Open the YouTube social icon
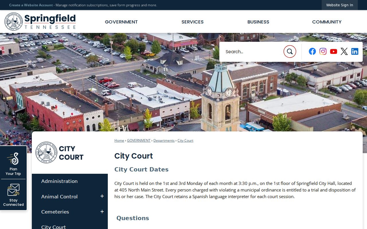This screenshot has height=229, width=367. coord(333,52)
